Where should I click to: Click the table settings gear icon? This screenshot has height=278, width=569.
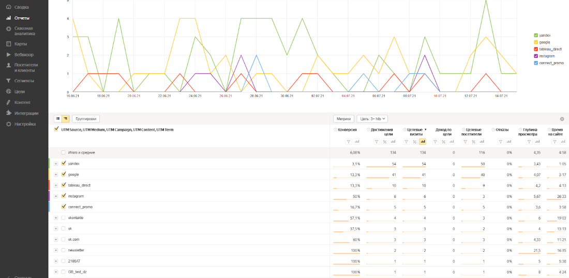(562, 119)
